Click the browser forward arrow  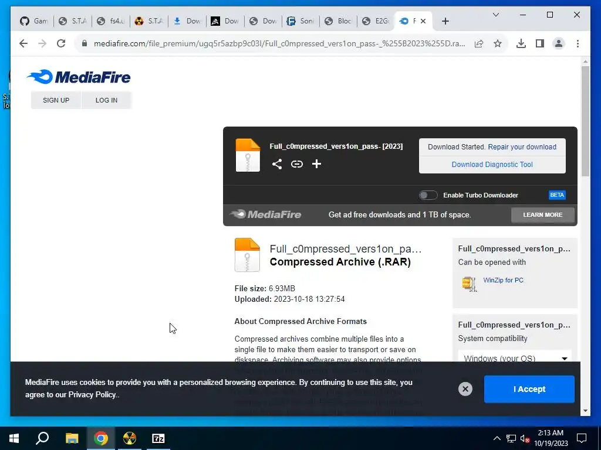tap(42, 43)
